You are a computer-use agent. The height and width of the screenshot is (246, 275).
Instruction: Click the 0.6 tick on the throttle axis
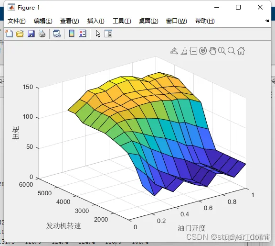point(208,208)
